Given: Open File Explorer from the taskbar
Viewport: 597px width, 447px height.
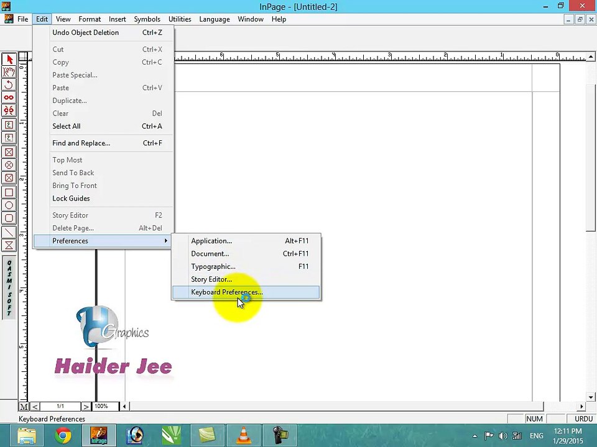Looking at the screenshot, I should point(26,435).
